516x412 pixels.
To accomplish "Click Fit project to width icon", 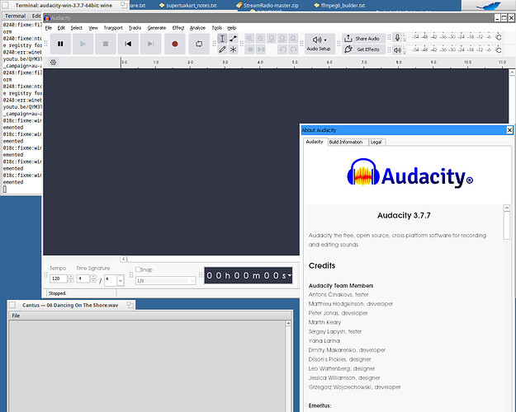I will [x=282, y=39].
